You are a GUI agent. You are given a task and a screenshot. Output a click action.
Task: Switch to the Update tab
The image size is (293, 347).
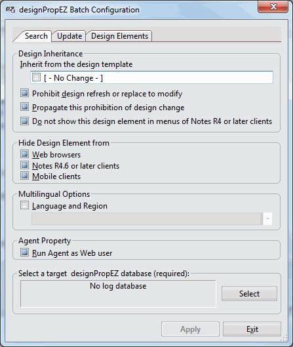point(69,36)
